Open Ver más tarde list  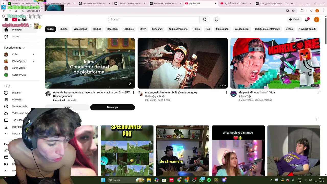tap(20, 106)
